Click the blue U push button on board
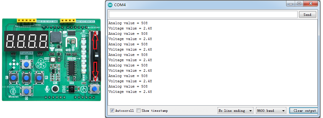The image size is (323, 118). tap(26, 65)
